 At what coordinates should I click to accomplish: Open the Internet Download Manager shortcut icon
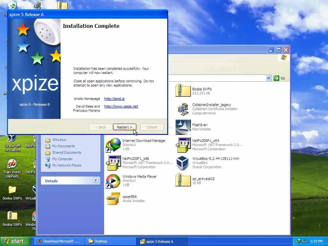(113, 145)
